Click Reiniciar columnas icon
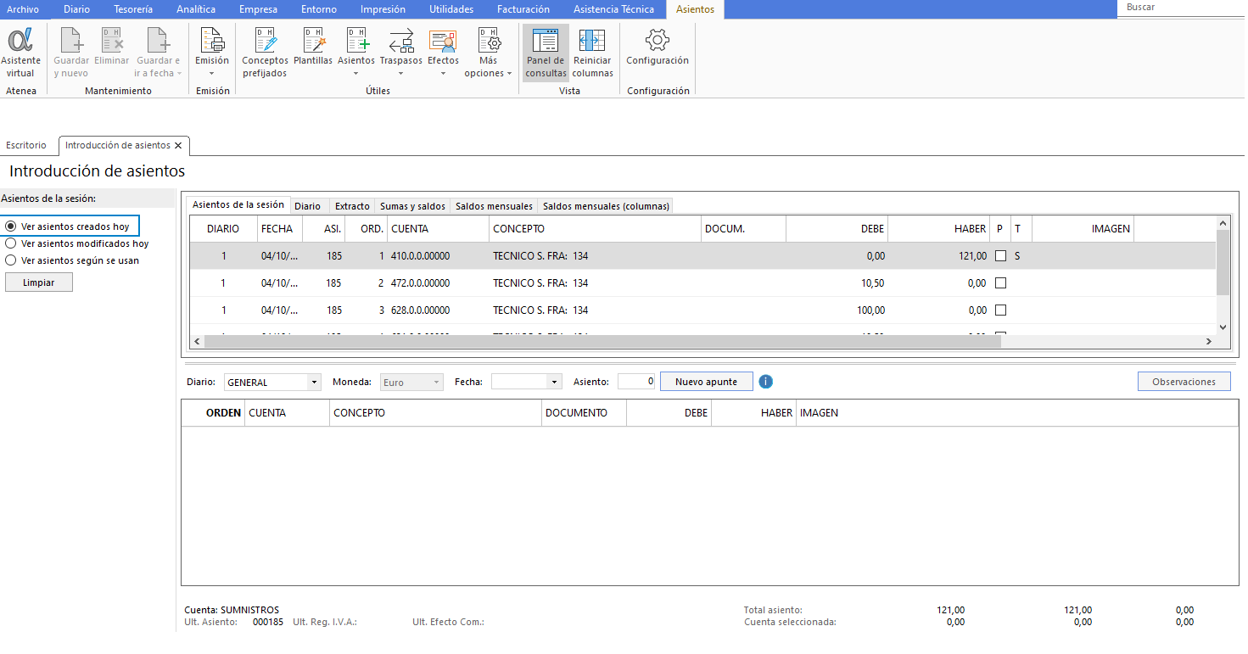 point(592,53)
